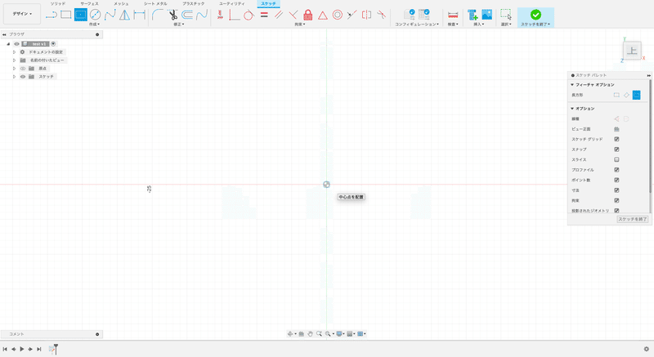Select the Fillet tool
This screenshot has height=357, width=654.
point(157,15)
